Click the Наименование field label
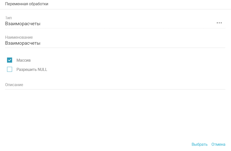This screenshot has width=231, height=151. tap(19, 37)
